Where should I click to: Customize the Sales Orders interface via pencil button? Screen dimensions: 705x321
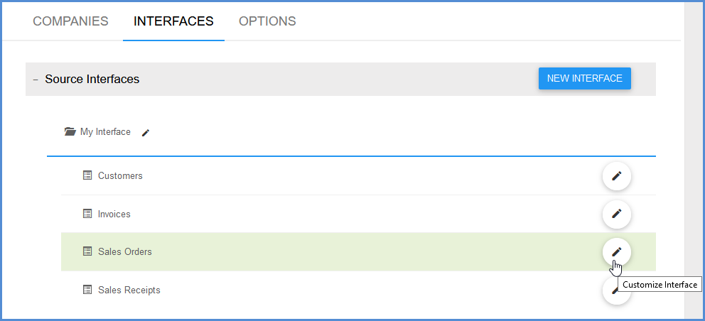[x=616, y=252]
